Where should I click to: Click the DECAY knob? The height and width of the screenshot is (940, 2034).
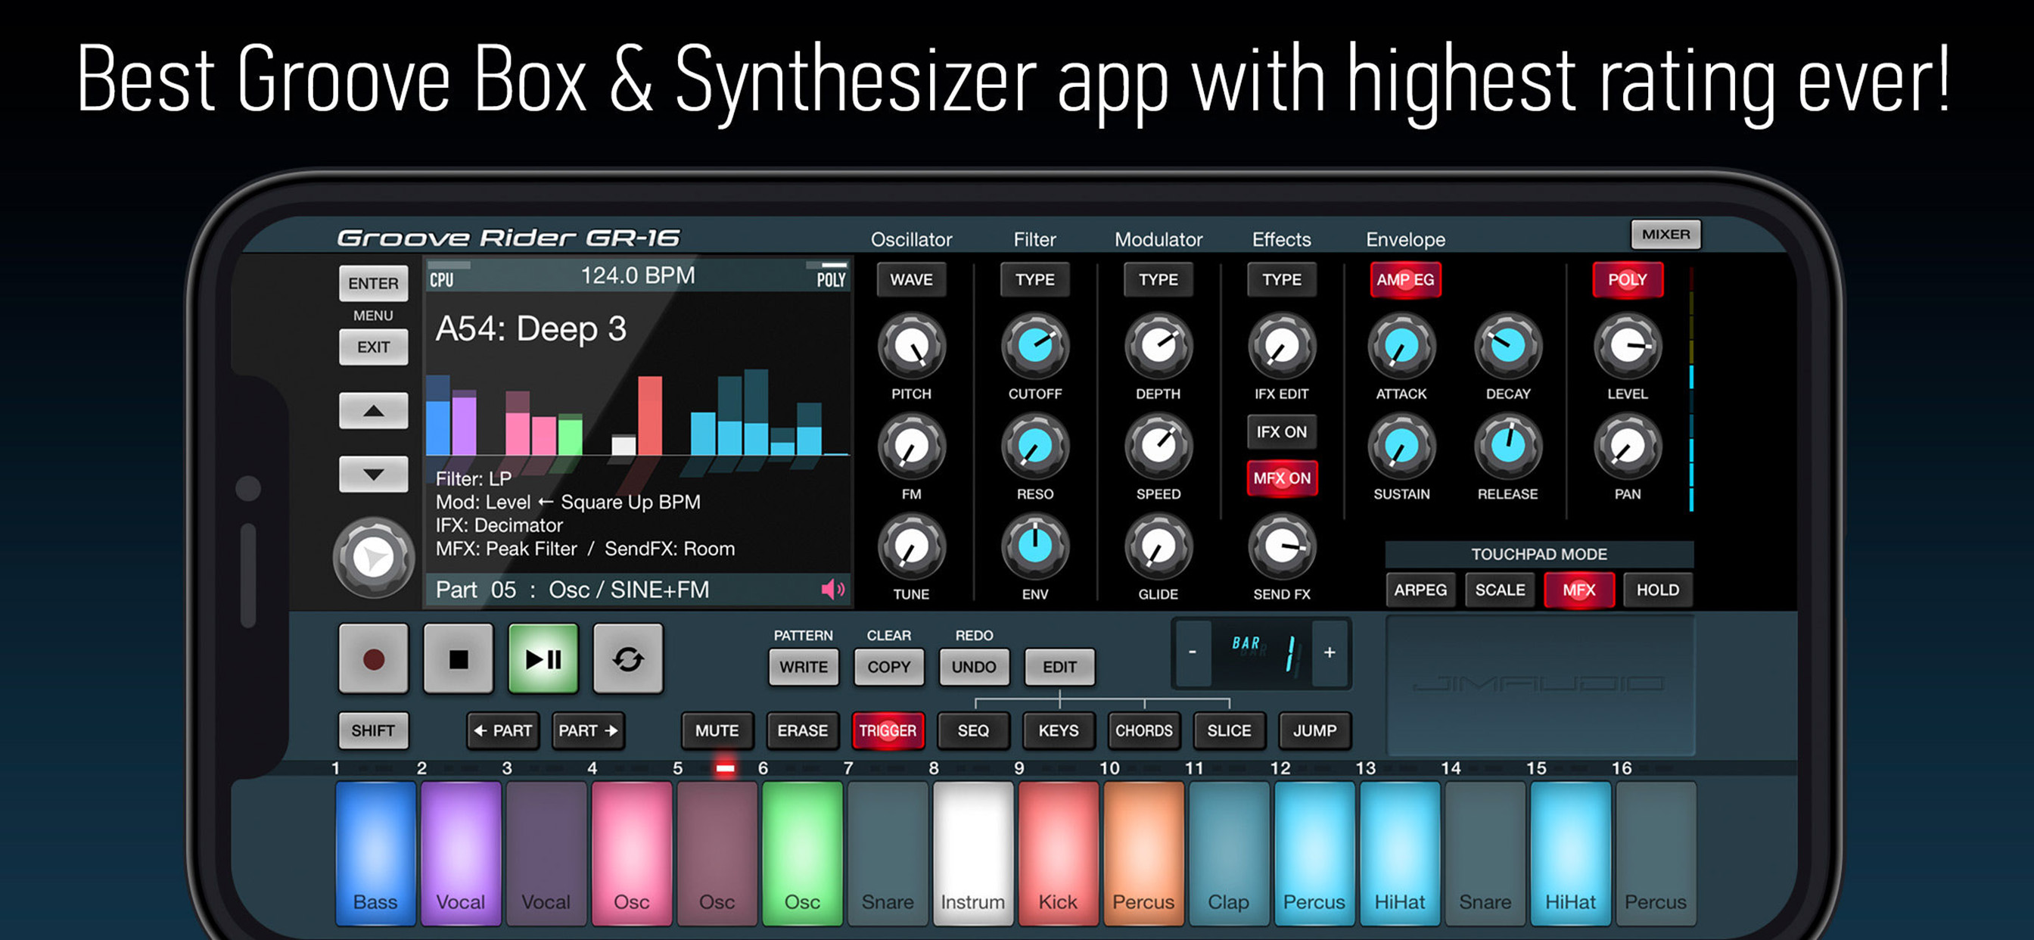coord(1508,346)
